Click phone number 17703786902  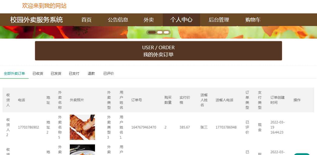pyautogui.click(x=28, y=127)
